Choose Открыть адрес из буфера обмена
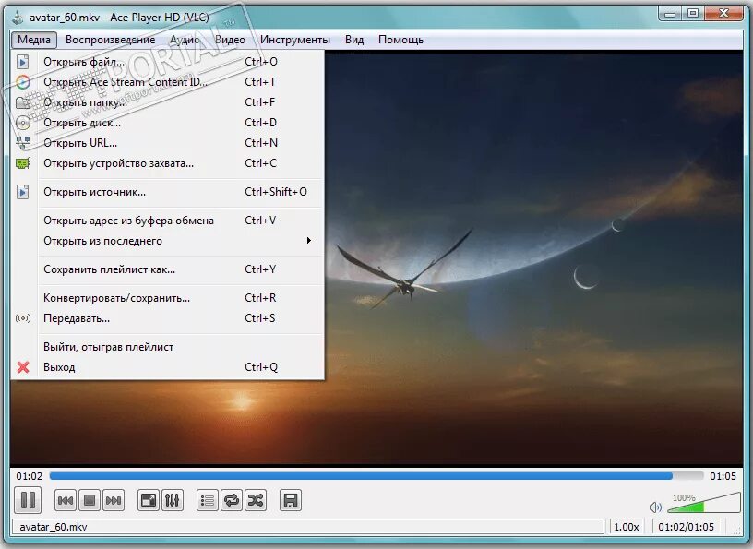Image resolution: width=753 pixels, height=549 pixels. pos(167,221)
